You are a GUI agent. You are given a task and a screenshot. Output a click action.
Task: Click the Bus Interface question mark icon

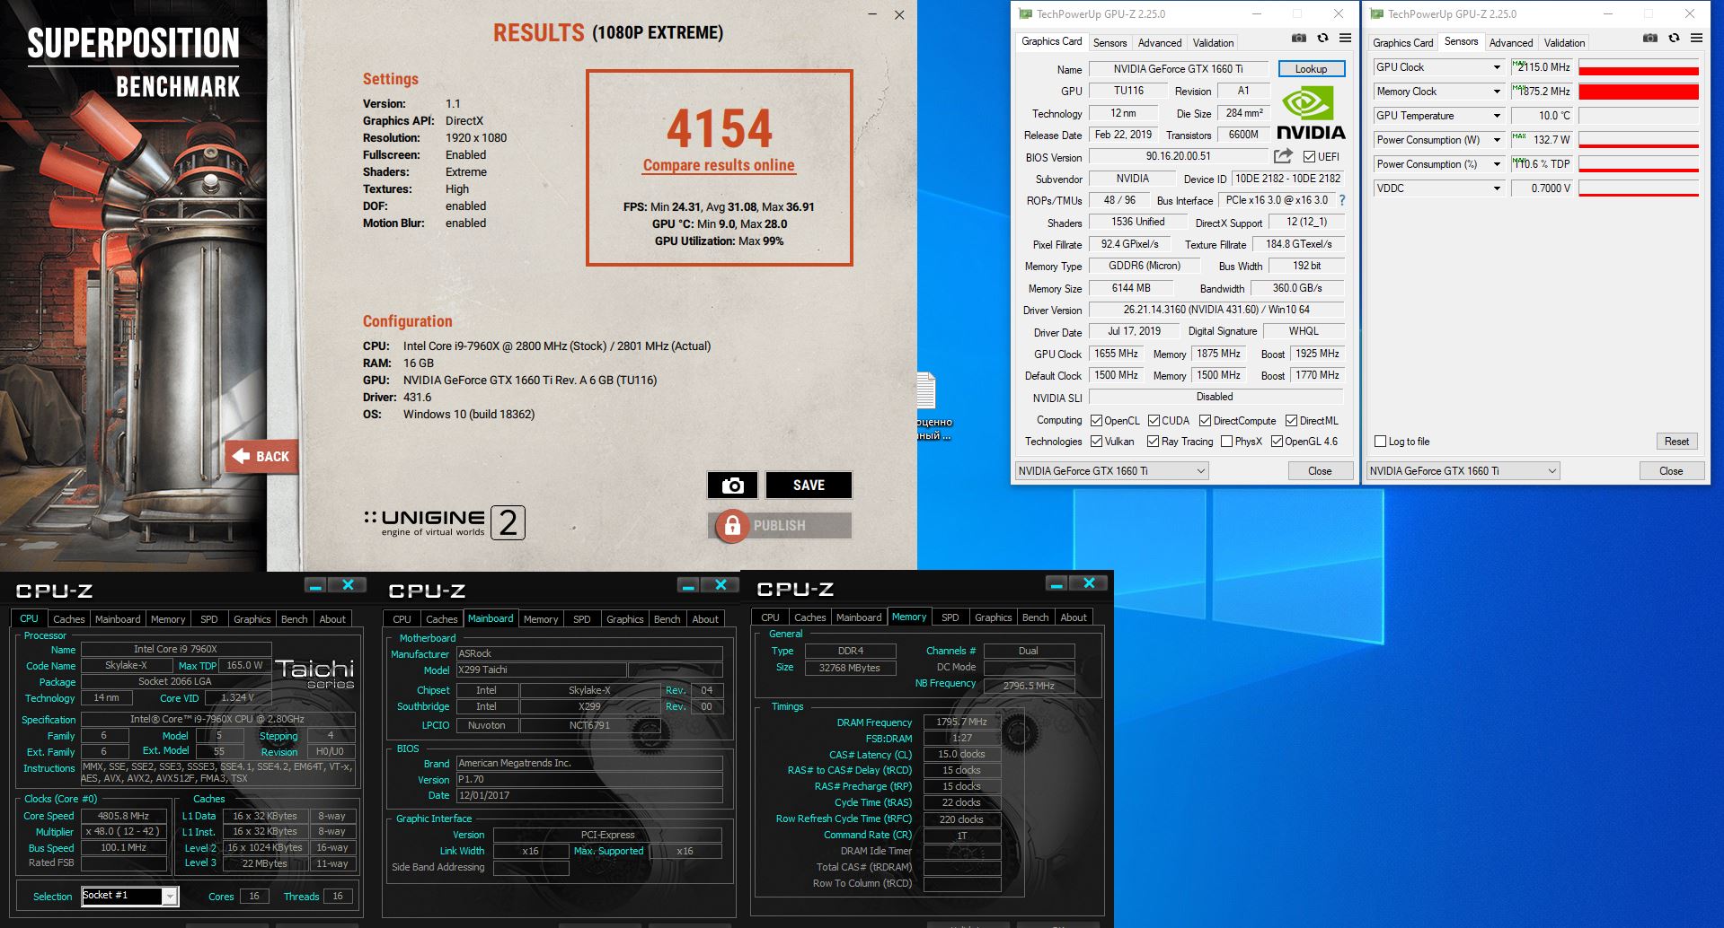pos(1342,200)
